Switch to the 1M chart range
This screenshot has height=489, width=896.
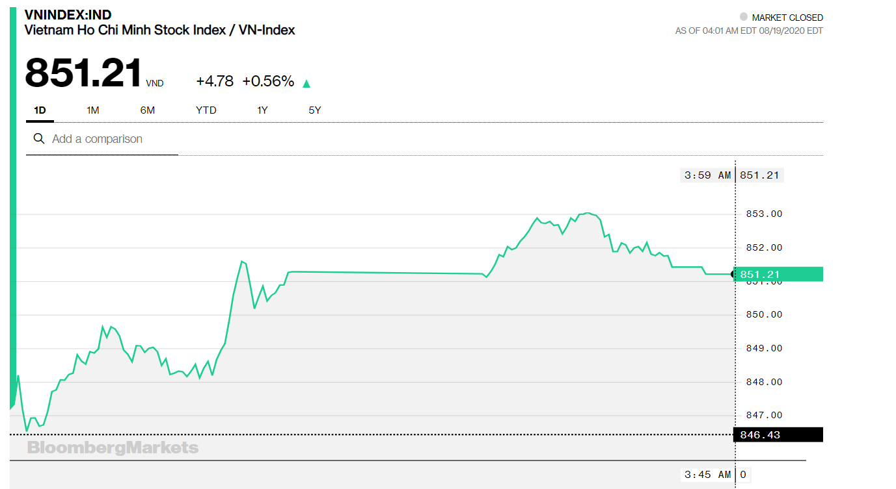92,110
